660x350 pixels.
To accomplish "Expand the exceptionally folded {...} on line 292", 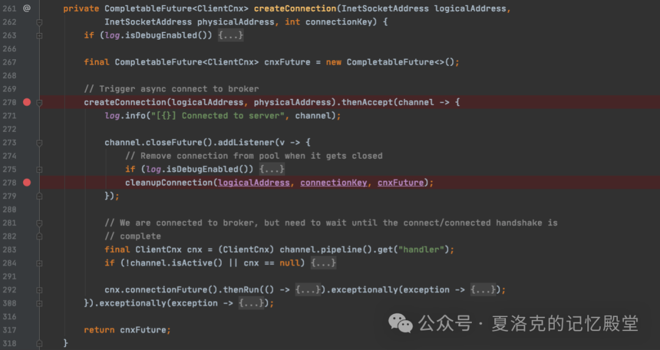I will [483, 290].
